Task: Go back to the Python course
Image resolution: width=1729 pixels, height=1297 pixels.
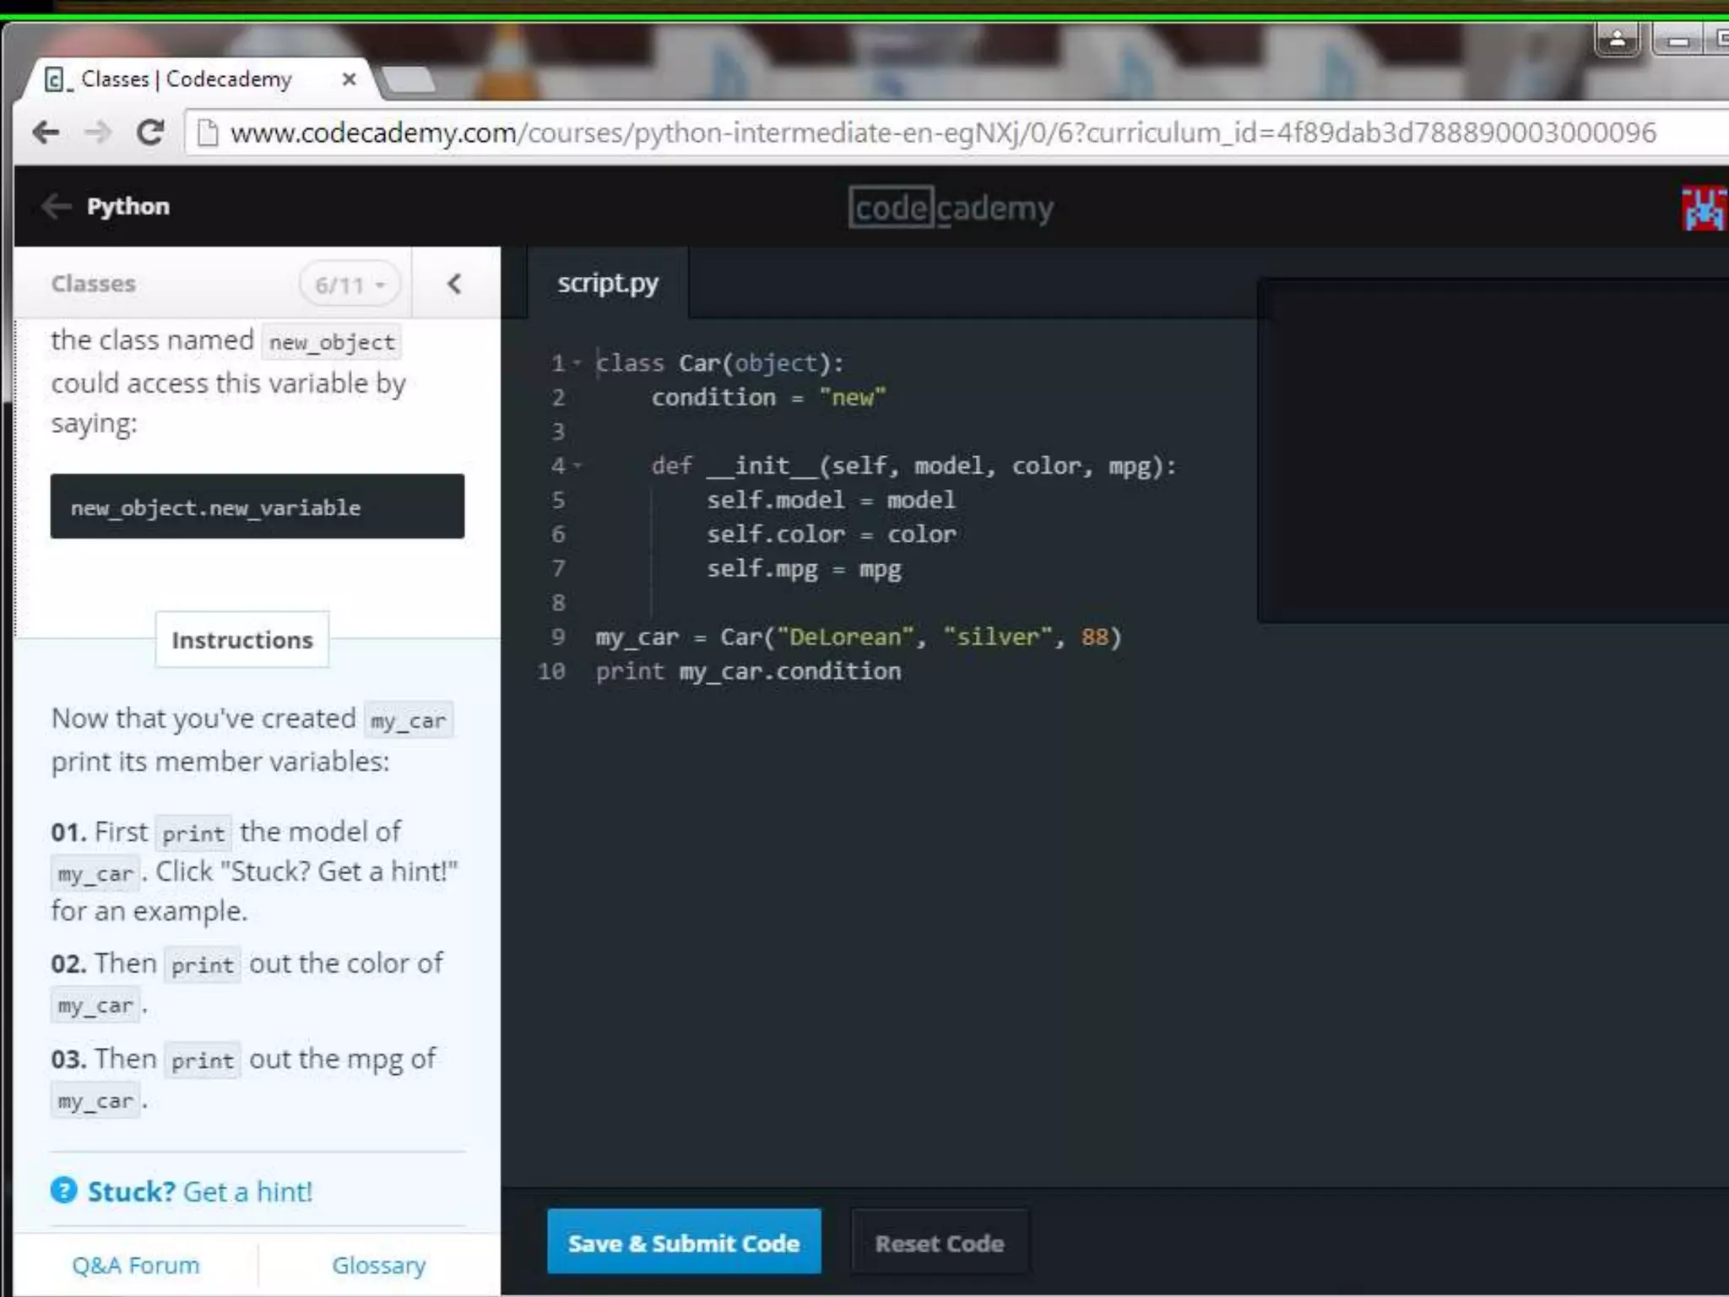Action: point(127,206)
